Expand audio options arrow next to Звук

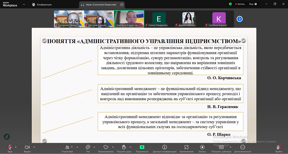(x=16, y=147)
